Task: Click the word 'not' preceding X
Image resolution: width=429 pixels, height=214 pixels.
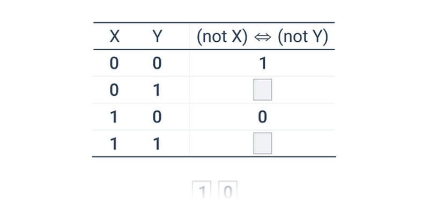Action: coord(215,37)
